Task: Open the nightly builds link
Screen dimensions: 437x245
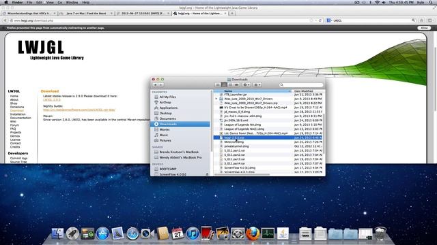Action: tap(79, 110)
